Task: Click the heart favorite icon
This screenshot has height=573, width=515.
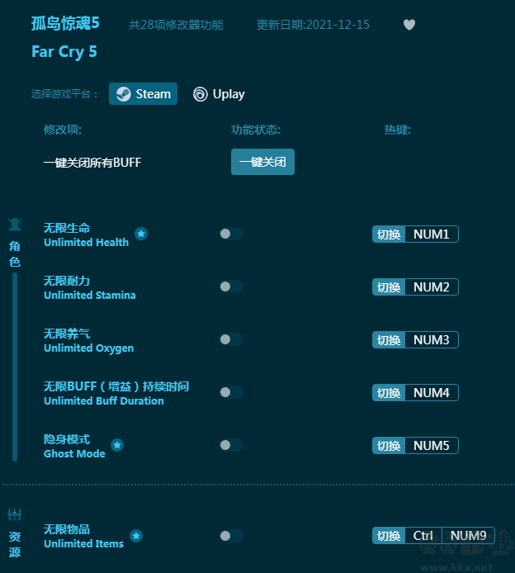Action: [409, 25]
